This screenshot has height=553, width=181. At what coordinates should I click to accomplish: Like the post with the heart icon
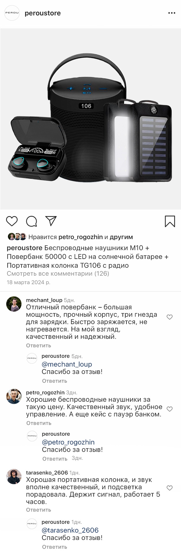point(12,221)
